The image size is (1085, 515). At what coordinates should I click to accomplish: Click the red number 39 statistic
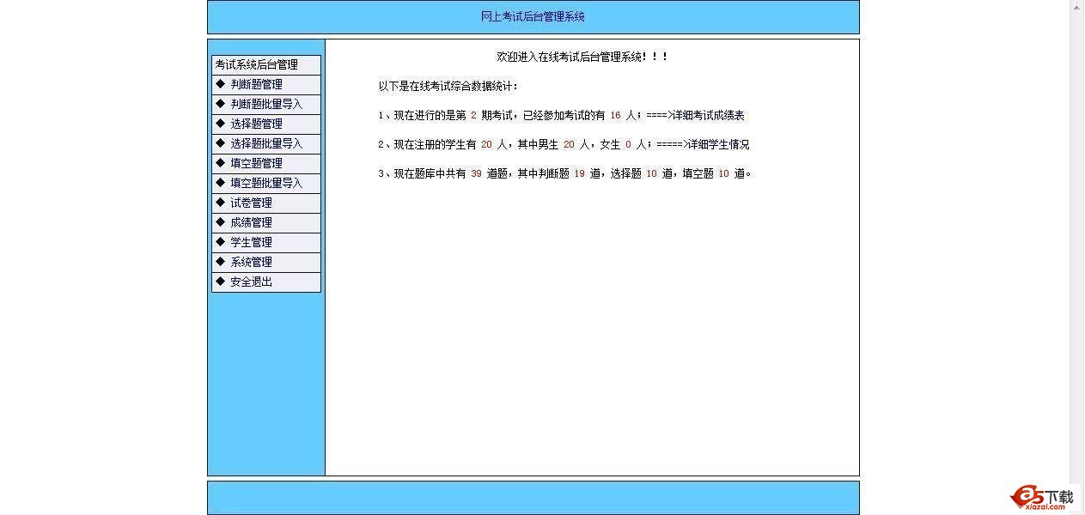tap(476, 173)
